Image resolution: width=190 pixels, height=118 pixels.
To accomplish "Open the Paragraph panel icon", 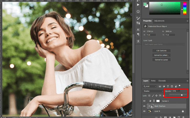I will [x=138, y=35].
